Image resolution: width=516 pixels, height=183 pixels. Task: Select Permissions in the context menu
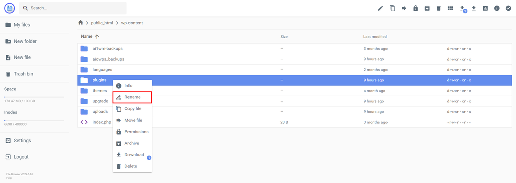pos(133,131)
